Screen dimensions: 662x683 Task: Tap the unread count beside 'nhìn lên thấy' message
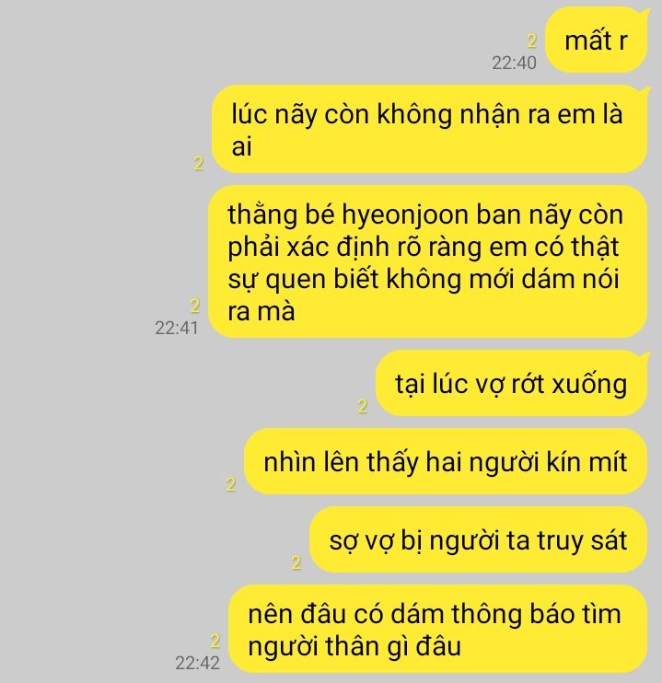(230, 484)
